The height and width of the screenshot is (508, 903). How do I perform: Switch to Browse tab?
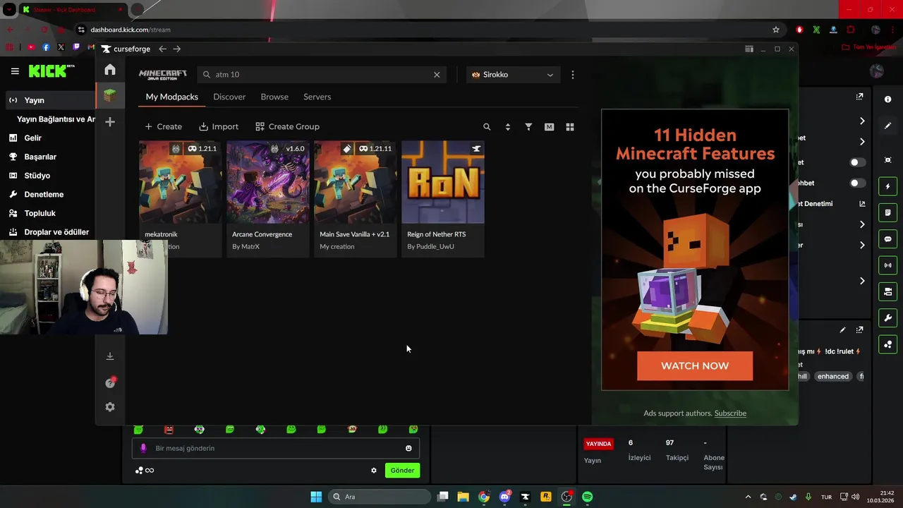274,97
